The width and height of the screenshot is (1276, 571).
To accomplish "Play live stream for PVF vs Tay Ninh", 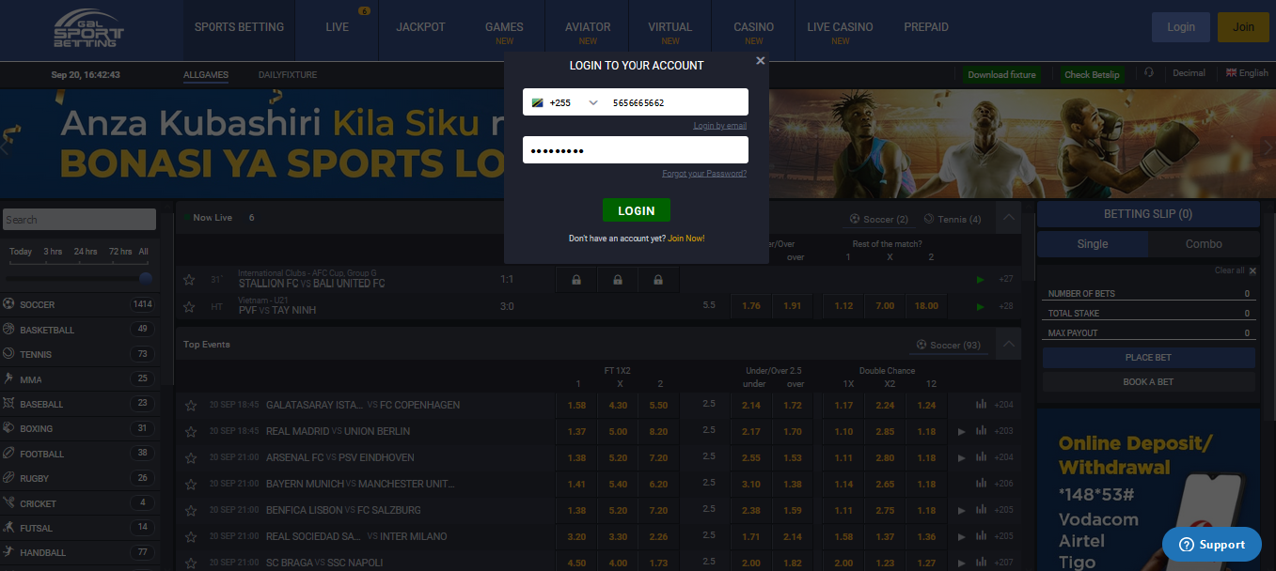I will coord(981,306).
